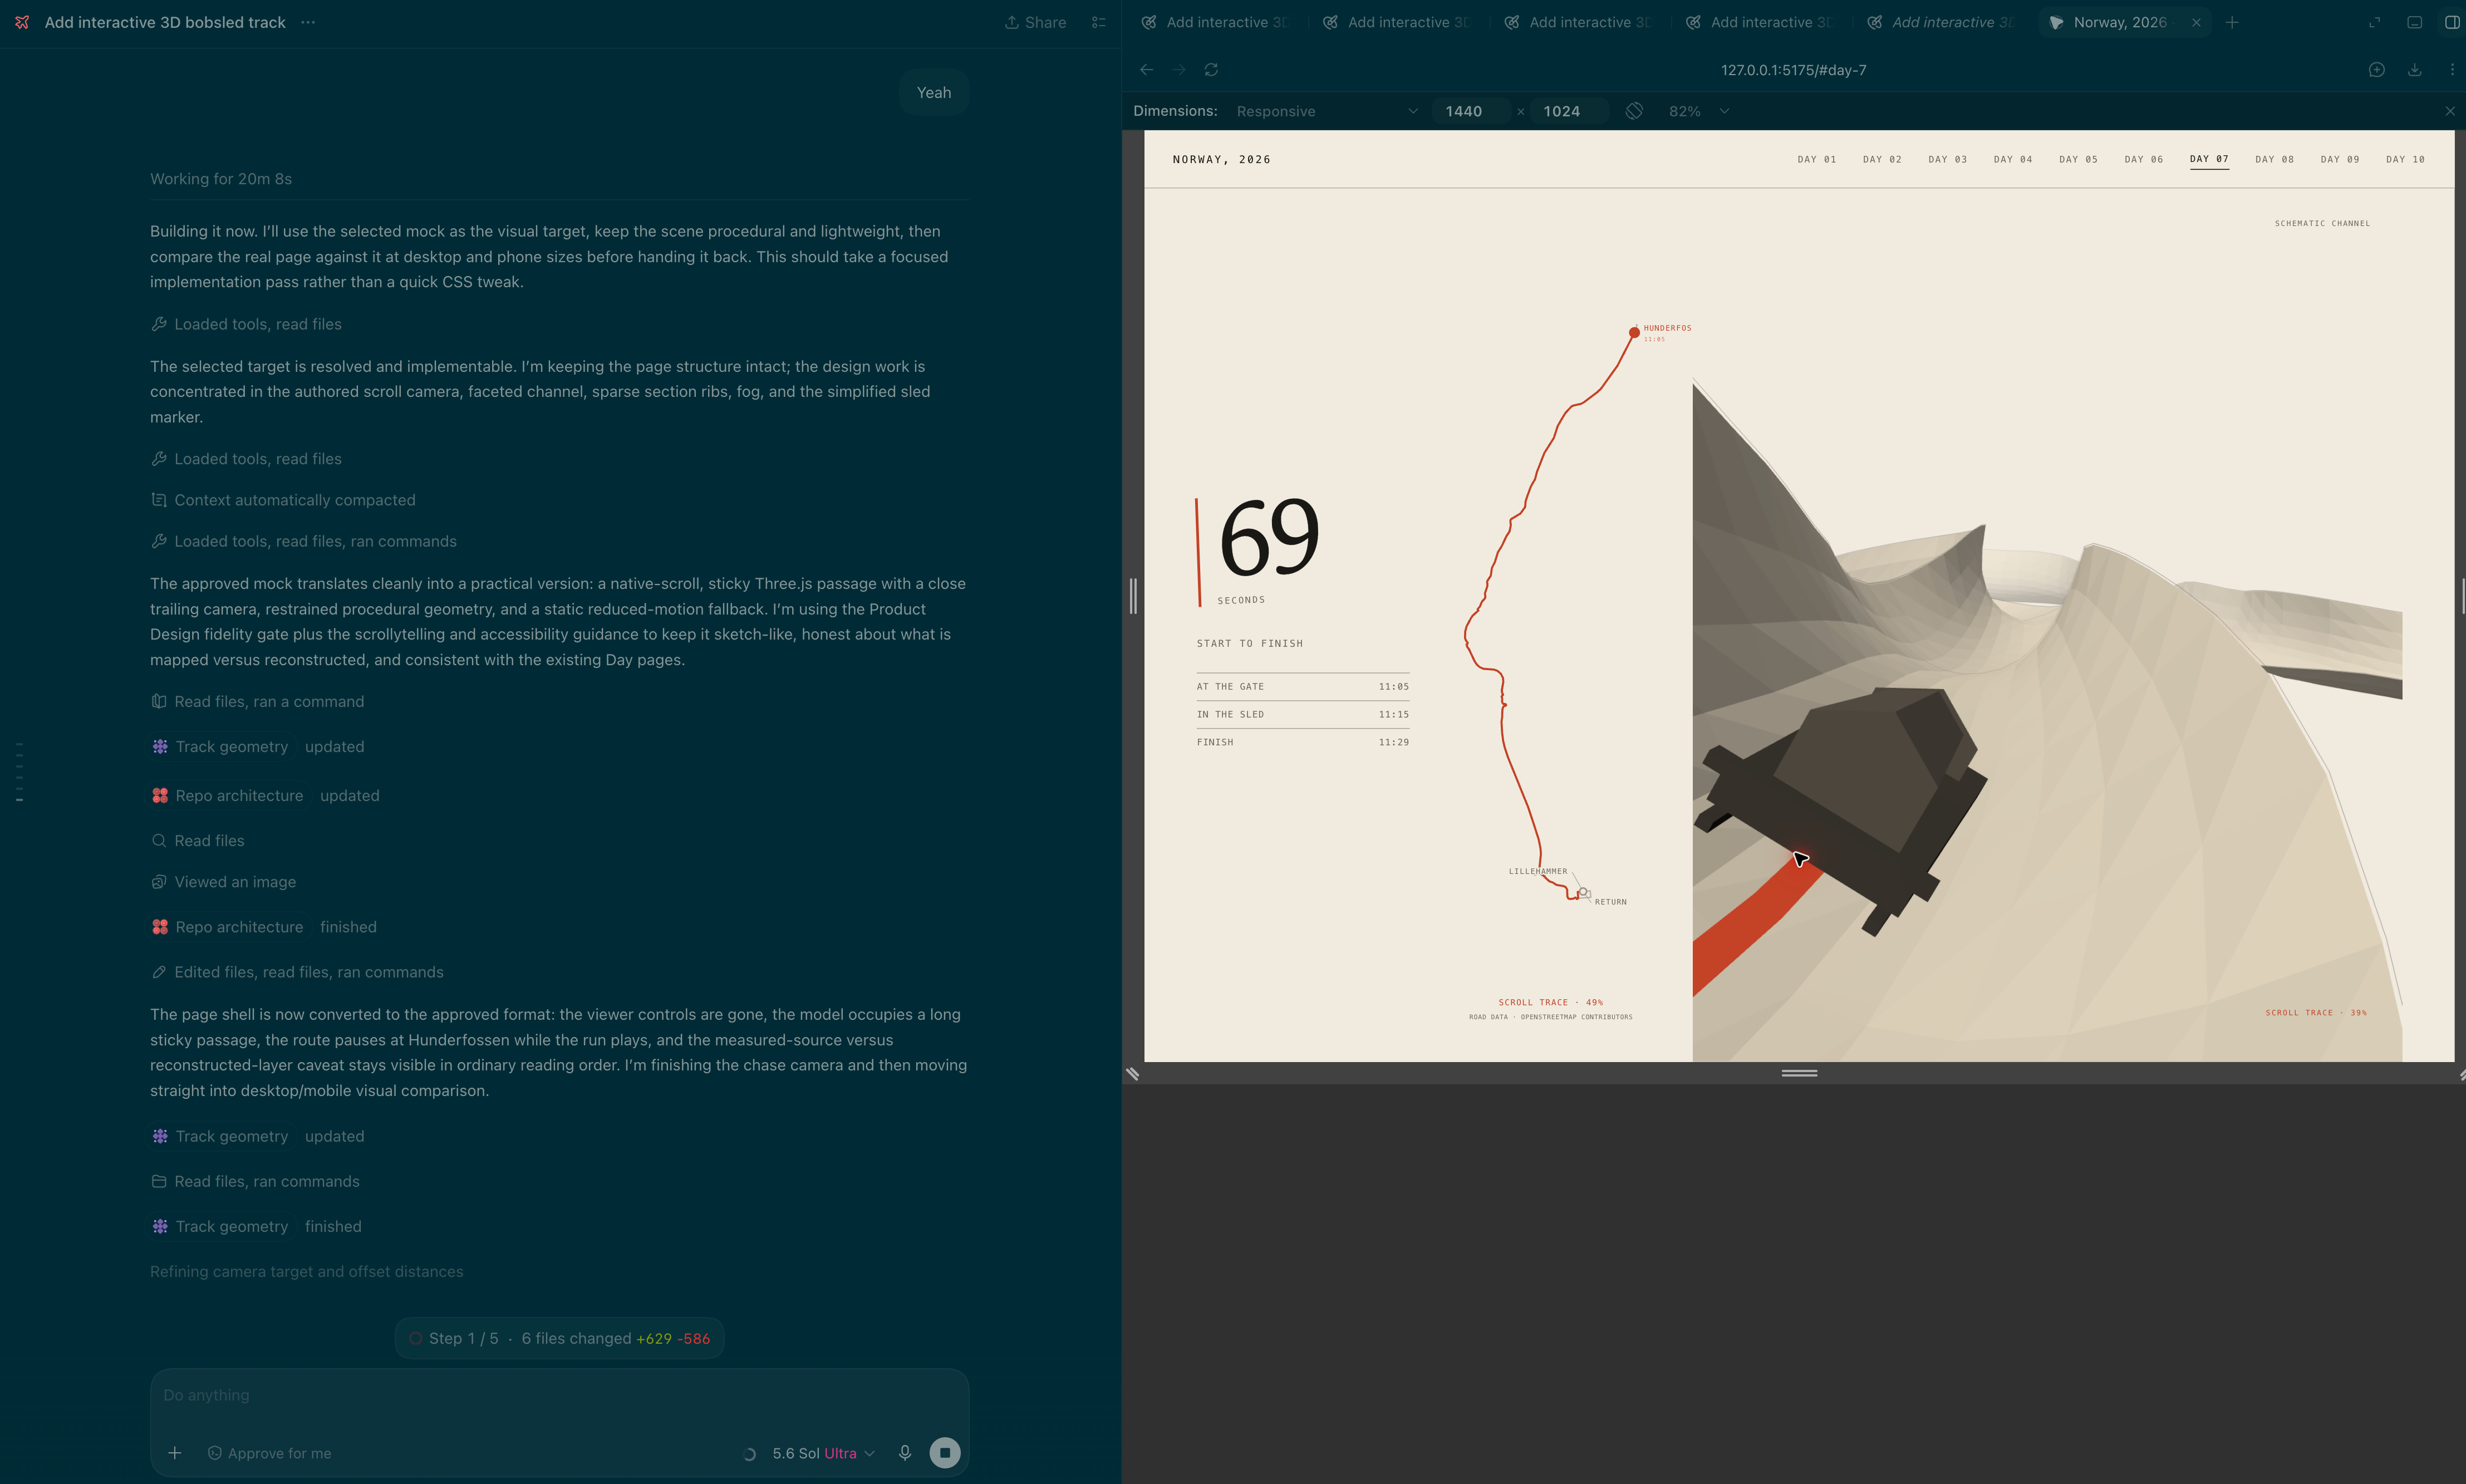This screenshot has height=1484, width=2466.
Task: Click the download icon in browser toolbar
Action: 2414,70
